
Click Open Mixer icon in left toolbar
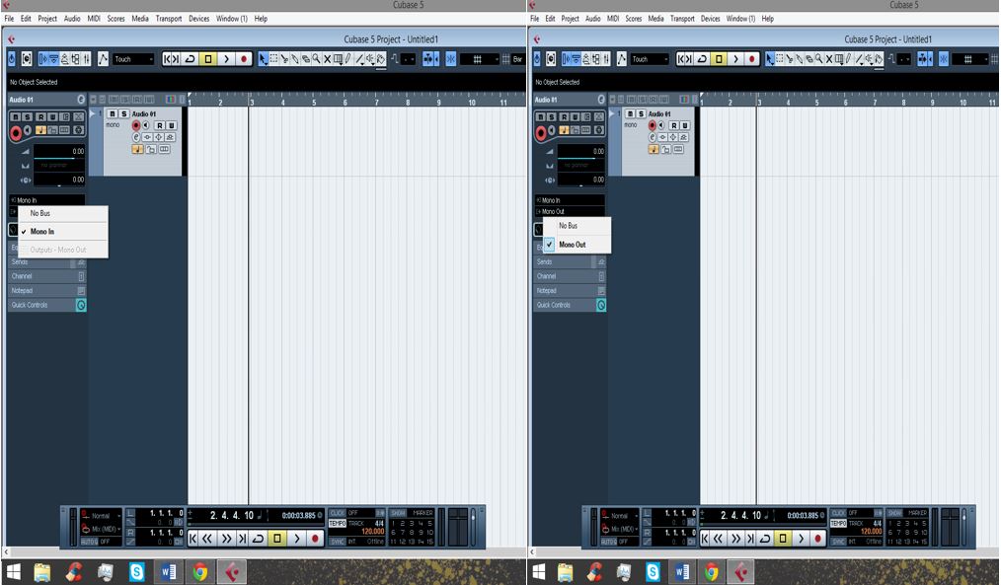(x=86, y=58)
